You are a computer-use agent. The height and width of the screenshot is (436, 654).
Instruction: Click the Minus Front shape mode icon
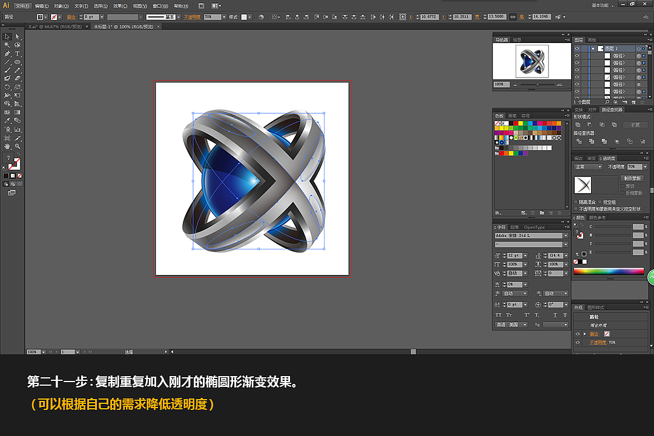point(590,125)
